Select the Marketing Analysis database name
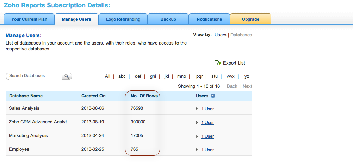This screenshot has width=353, height=162. (29, 136)
